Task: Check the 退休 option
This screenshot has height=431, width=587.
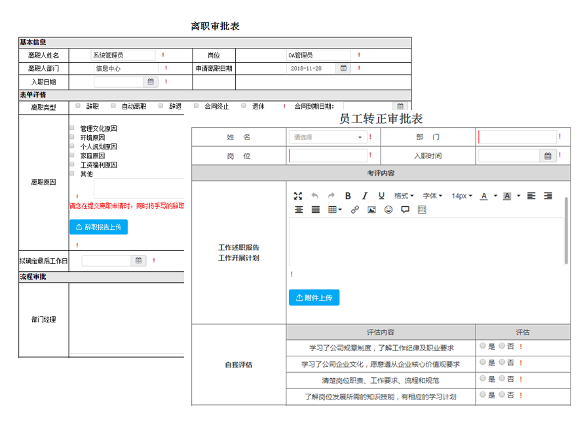Action: point(244,105)
